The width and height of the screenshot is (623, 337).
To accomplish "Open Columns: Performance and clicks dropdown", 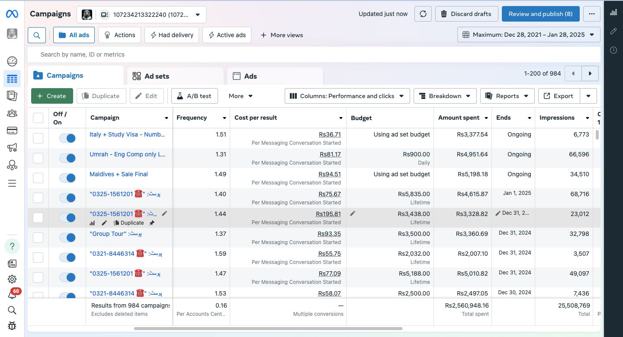I will (347, 96).
